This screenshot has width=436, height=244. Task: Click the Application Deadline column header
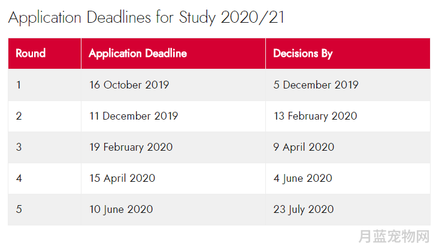173,53
